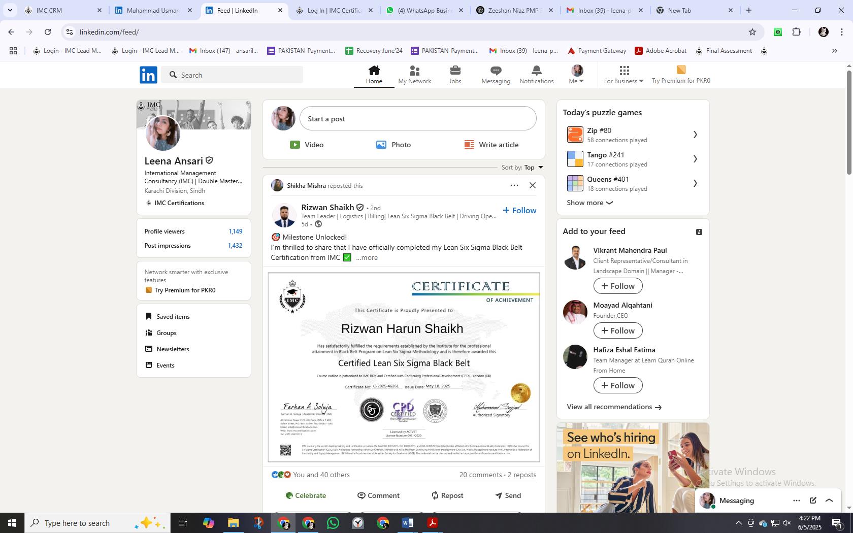The width and height of the screenshot is (853, 533).
Task: Go to LinkedIn Home
Action: click(374, 75)
